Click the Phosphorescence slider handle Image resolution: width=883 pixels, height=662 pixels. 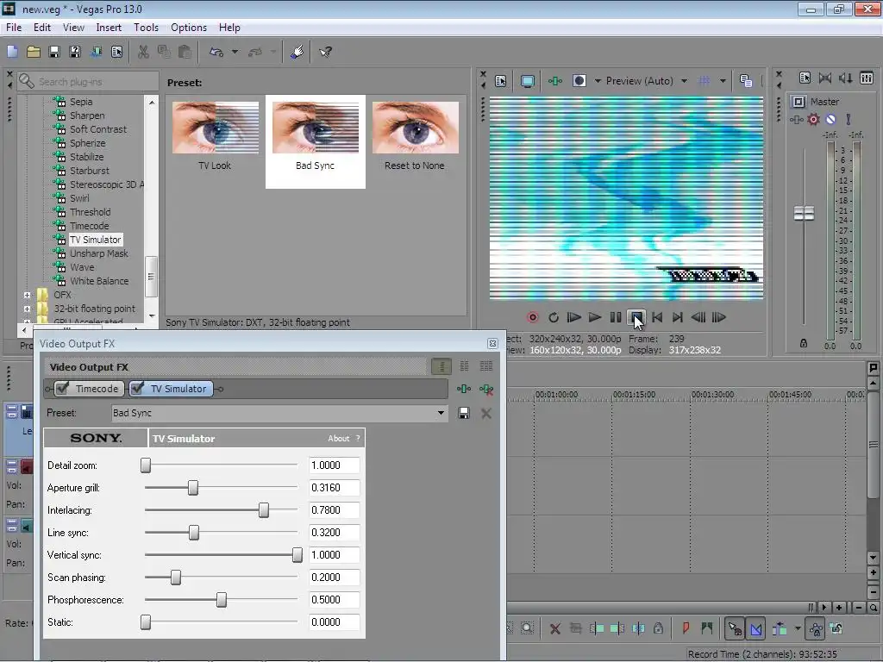(222, 600)
